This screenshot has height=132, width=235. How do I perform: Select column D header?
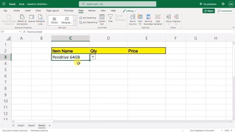coord(109,38)
